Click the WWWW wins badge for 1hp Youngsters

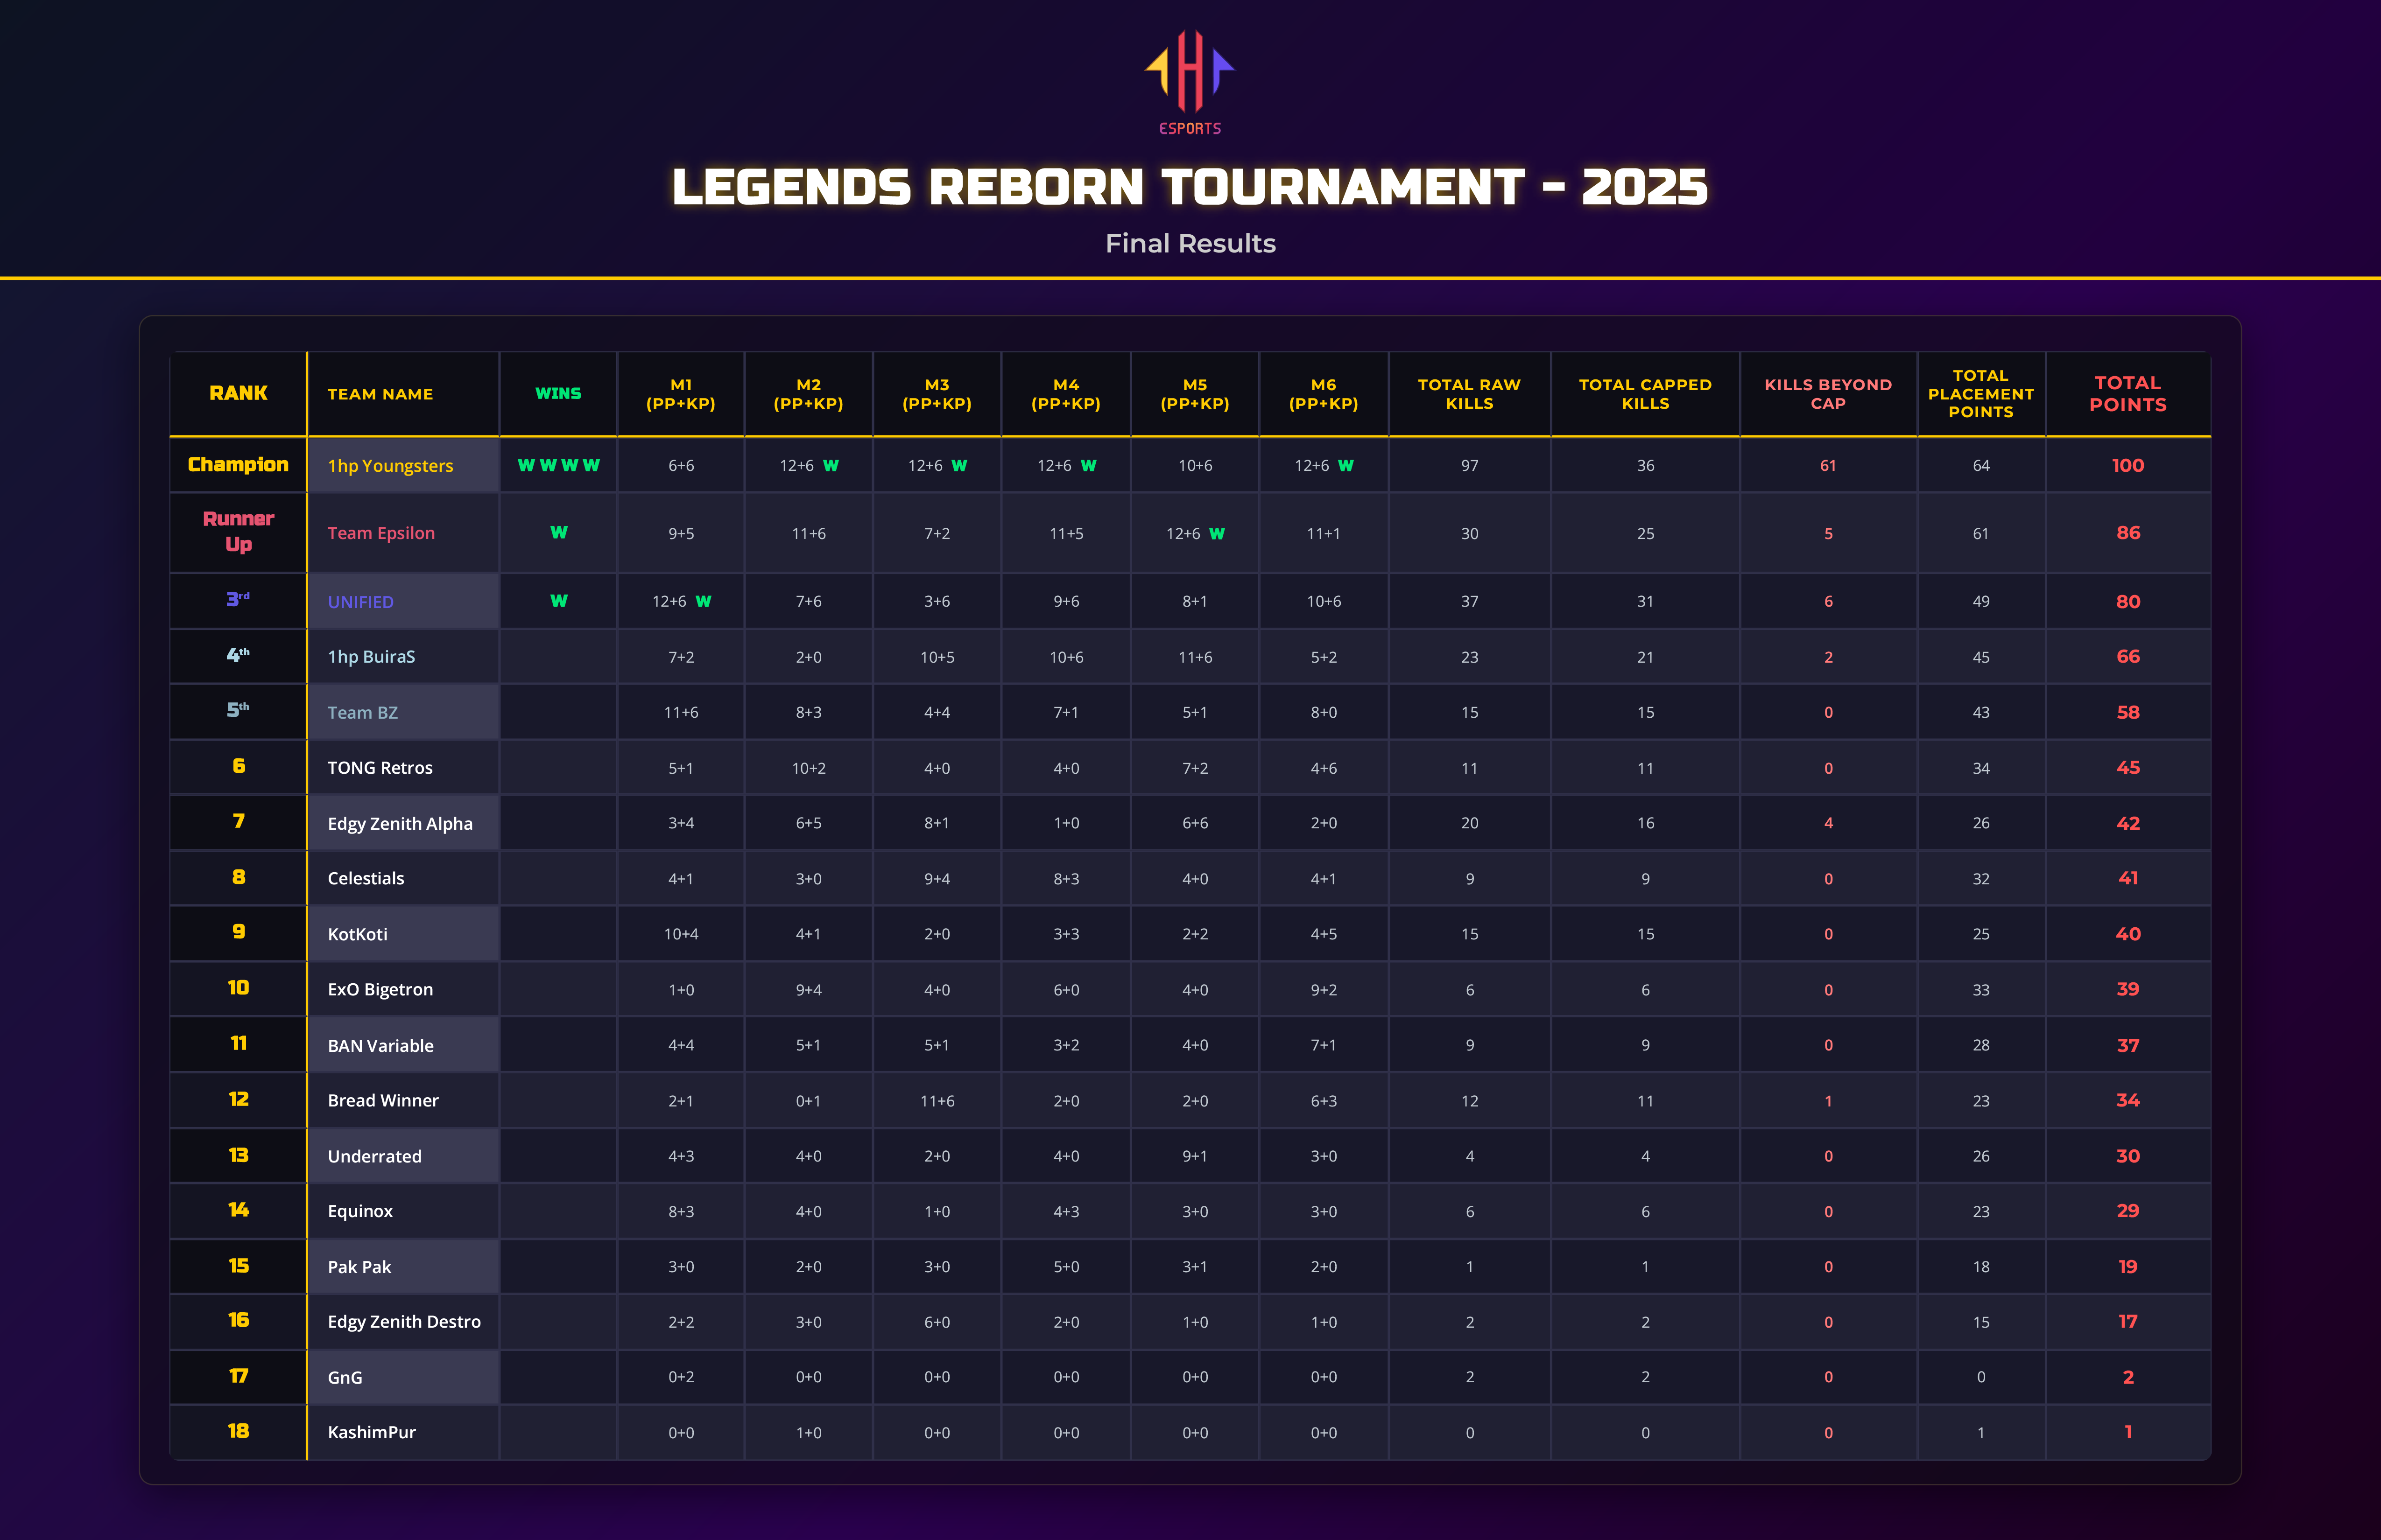click(x=558, y=465)
